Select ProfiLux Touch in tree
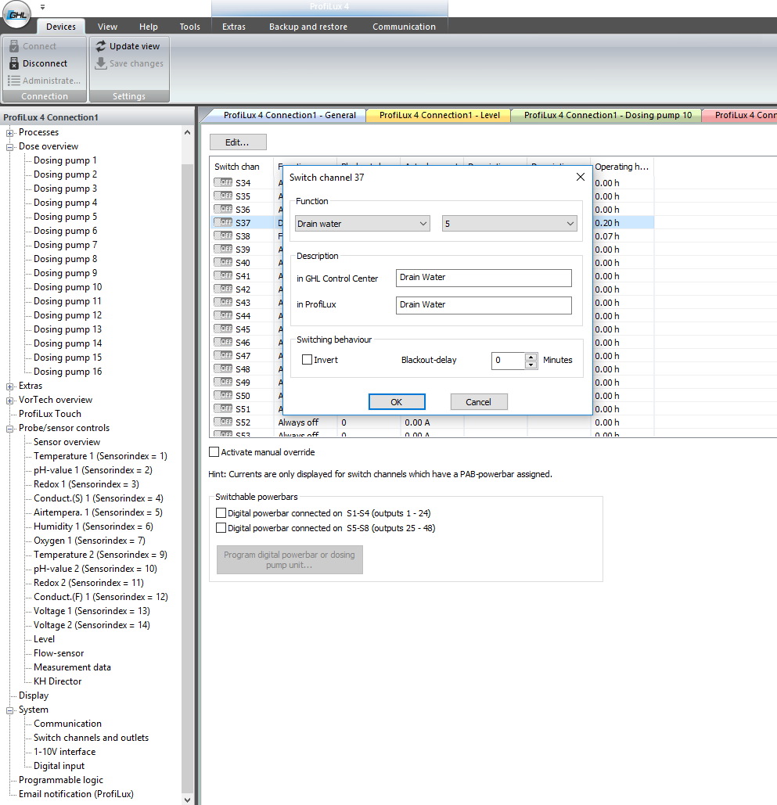The width and height of the screenshot is (777, 805). click(50, 414)
